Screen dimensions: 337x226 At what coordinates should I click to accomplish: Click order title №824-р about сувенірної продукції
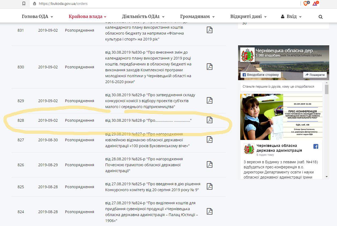152,212
